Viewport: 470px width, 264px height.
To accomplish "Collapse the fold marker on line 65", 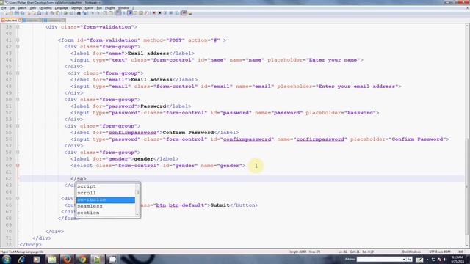I will click(18, 199).
